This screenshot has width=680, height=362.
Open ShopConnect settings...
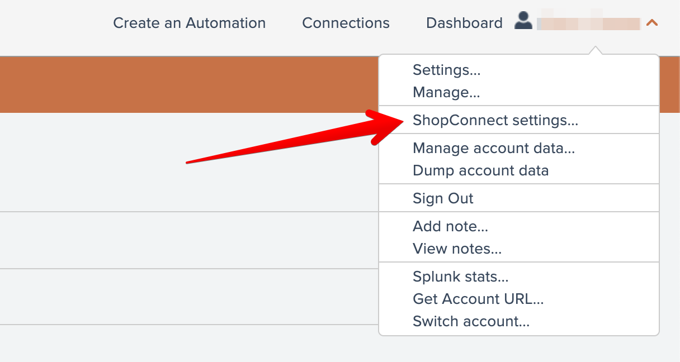coord(495,120)
